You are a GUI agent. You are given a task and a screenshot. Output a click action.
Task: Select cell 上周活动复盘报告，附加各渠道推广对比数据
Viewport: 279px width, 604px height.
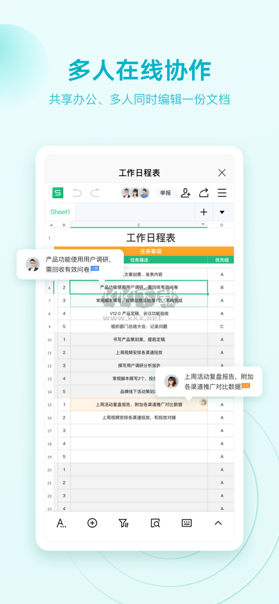click(139, 404)
